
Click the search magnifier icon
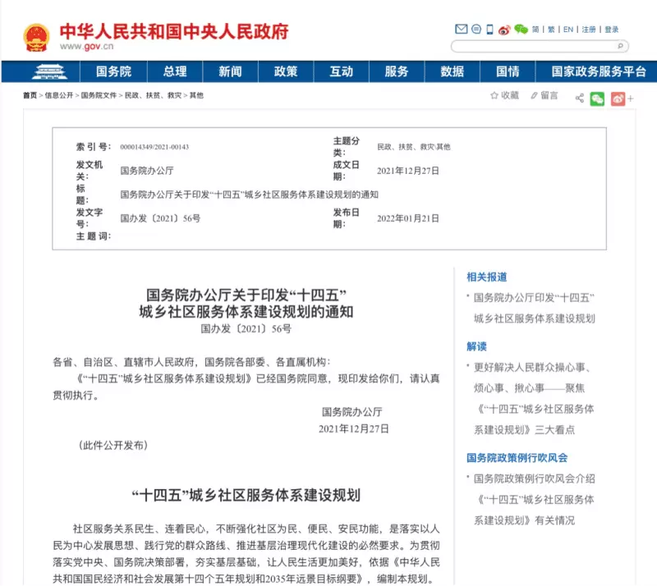tap(621, 46)
